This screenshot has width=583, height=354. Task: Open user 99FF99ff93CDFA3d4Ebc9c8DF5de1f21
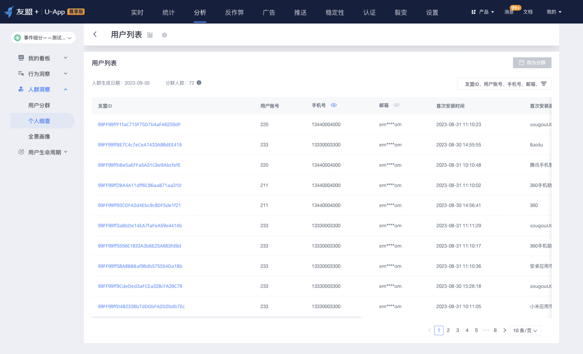click(x=139, y=205)
